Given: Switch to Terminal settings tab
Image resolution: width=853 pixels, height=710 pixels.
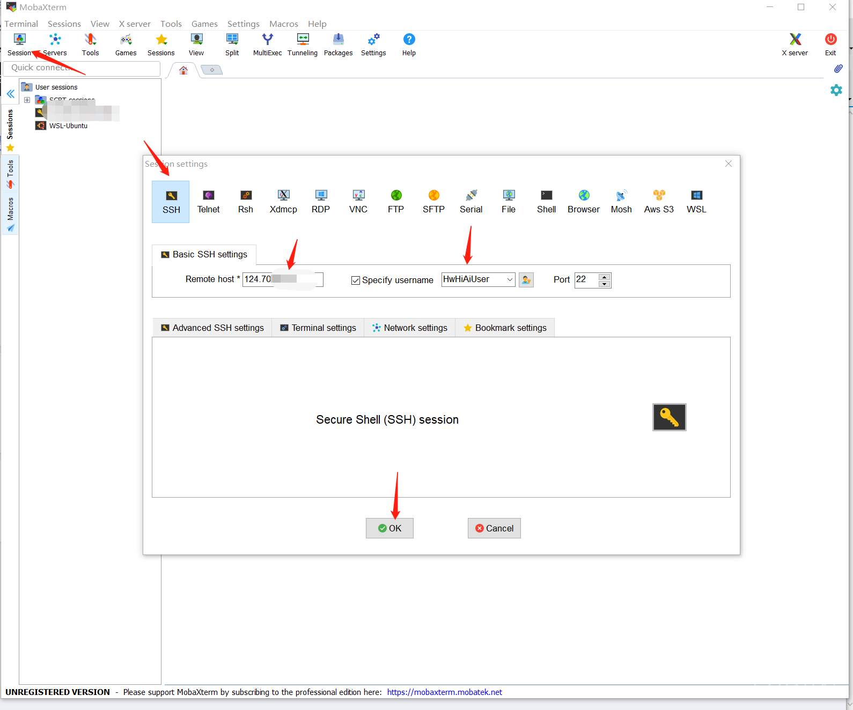Looking at the screenshot, I should (x=318, y=328).
